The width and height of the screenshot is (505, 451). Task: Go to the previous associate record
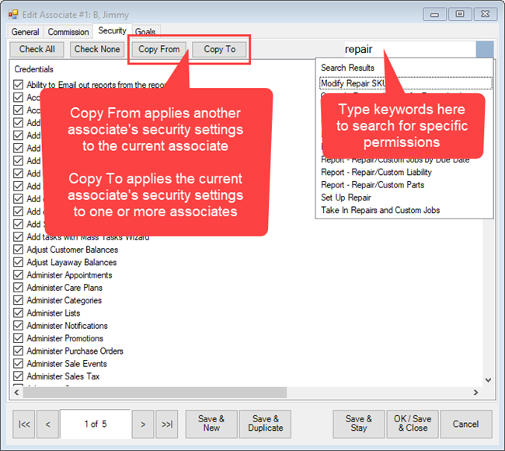(47, 424)
